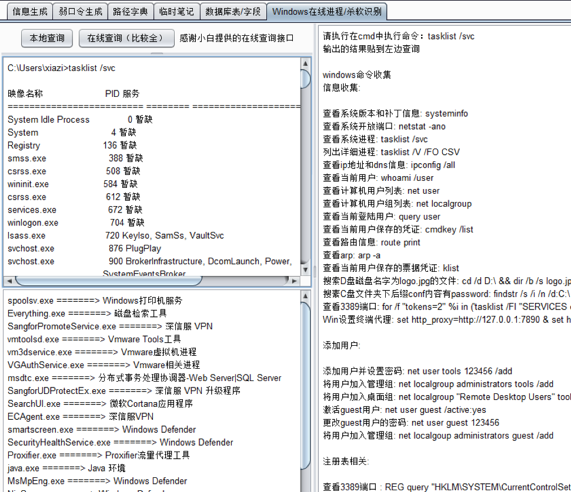
Task: Open the 路径字典 tab
Action: [131, 11]
